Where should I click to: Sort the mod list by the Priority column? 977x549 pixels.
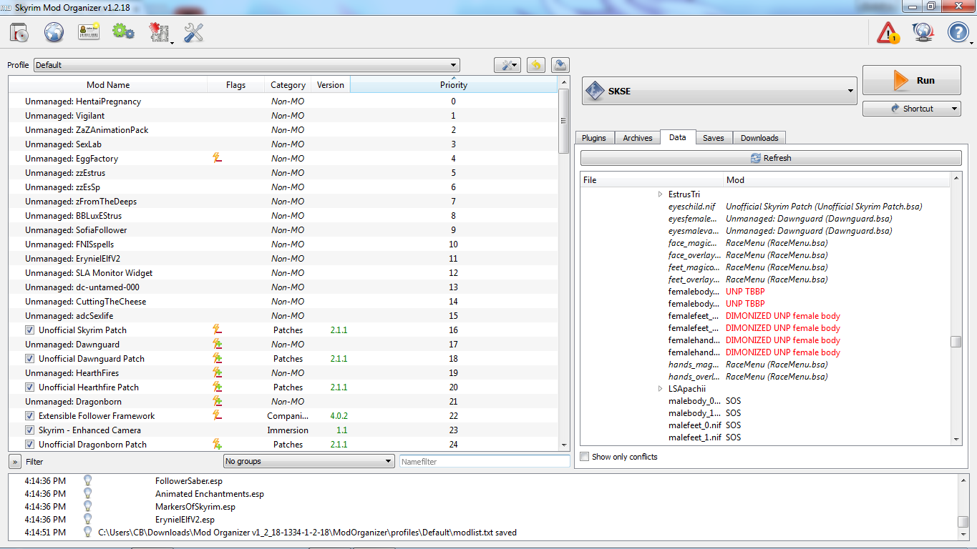[454, 84]
